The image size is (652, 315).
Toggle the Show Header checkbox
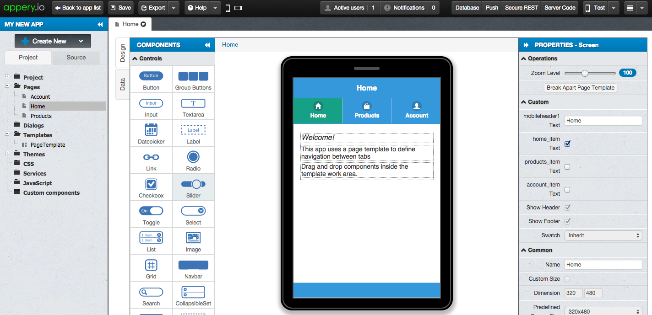(x=568, y=208)
